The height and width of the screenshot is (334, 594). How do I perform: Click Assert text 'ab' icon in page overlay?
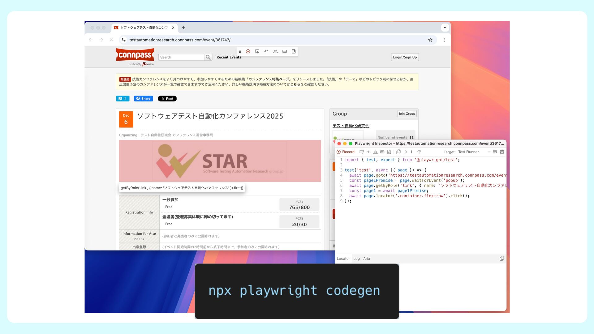point(275,51)
